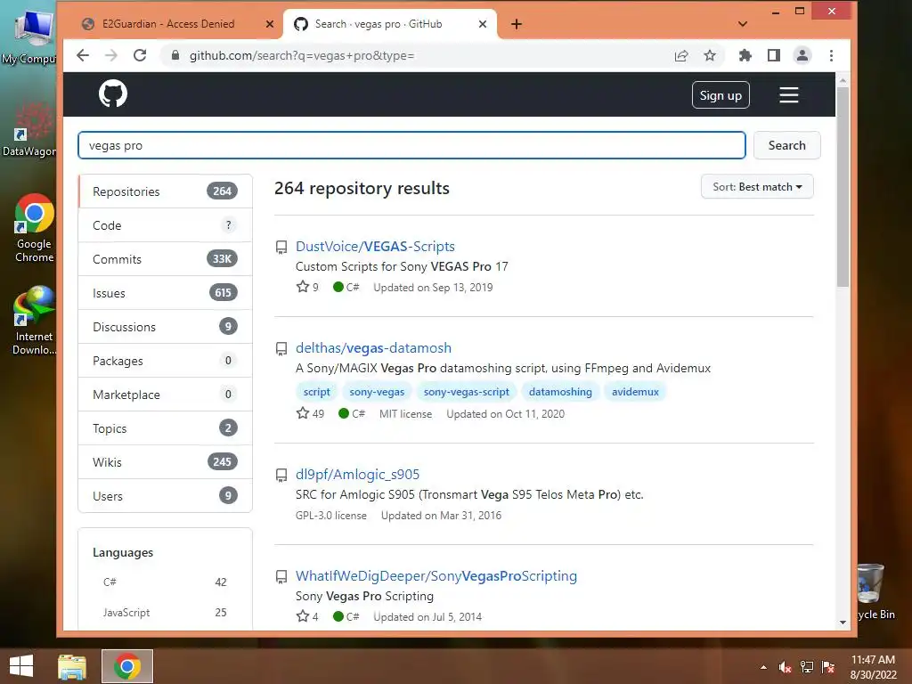Click the Sign up button
Viewport: 912px width, 684px height.
click(721, 94)
